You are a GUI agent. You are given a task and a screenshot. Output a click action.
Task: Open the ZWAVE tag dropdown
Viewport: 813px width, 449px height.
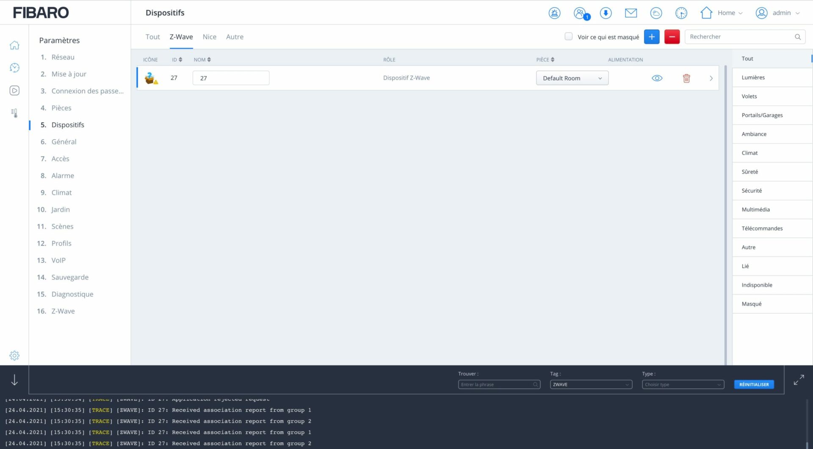tap(591, 385)
